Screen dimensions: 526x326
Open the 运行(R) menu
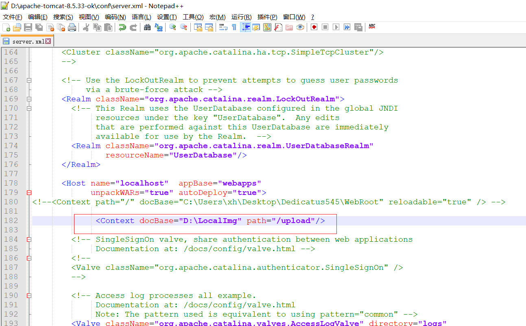click(242, 17)
